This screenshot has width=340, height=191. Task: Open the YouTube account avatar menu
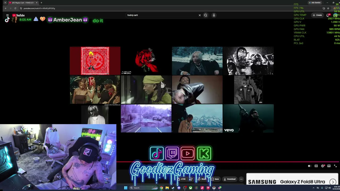click(335, 15)
